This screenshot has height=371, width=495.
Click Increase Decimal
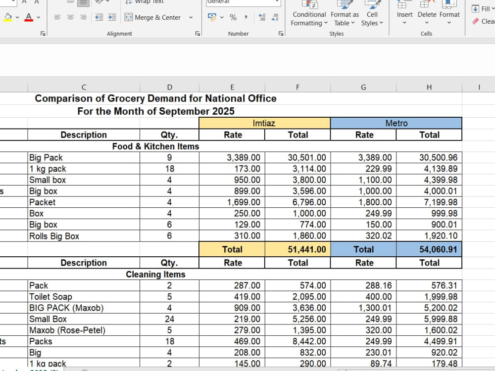coord(262,17)
